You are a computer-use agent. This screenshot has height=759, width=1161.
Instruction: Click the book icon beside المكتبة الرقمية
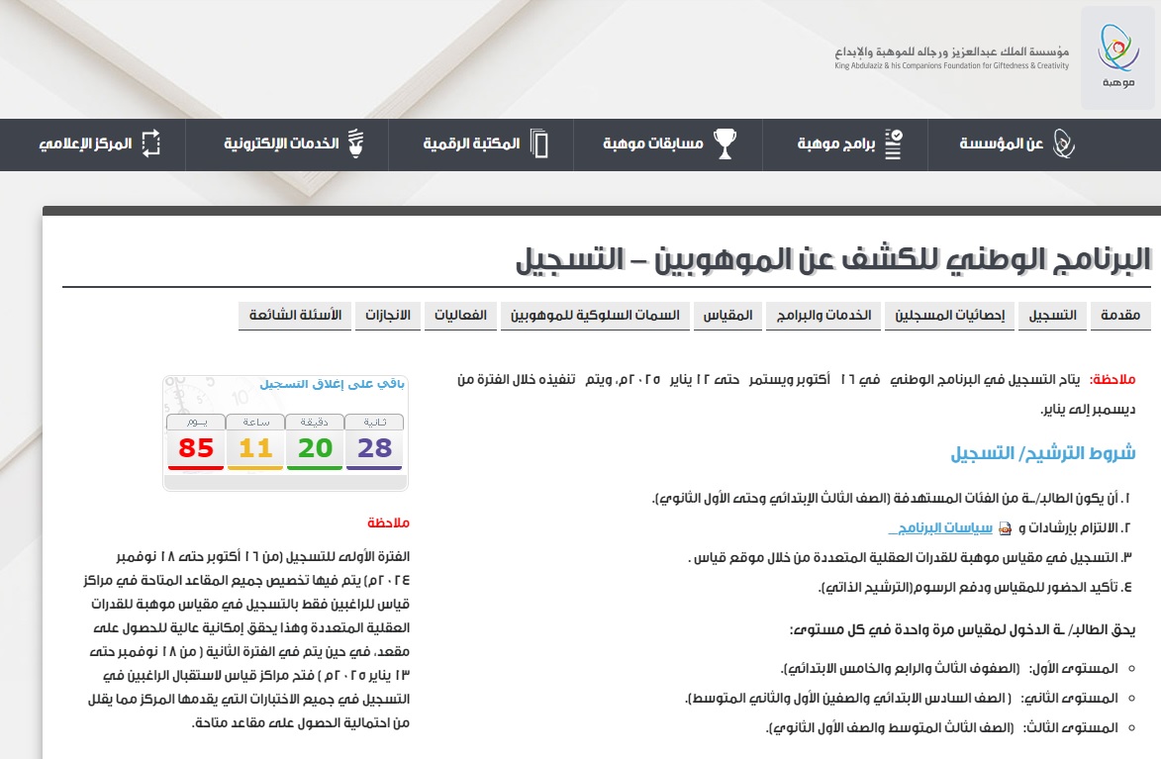click(x=539, y=143)
